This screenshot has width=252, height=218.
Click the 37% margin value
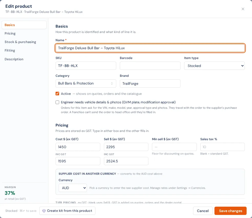click(10, 193)
